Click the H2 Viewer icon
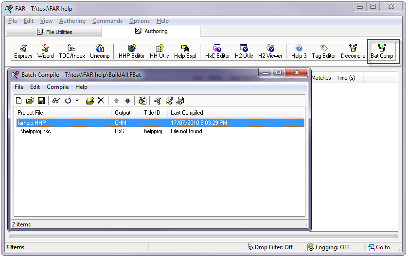This screenshot has width=408, height=258. (x=270, y=52)
